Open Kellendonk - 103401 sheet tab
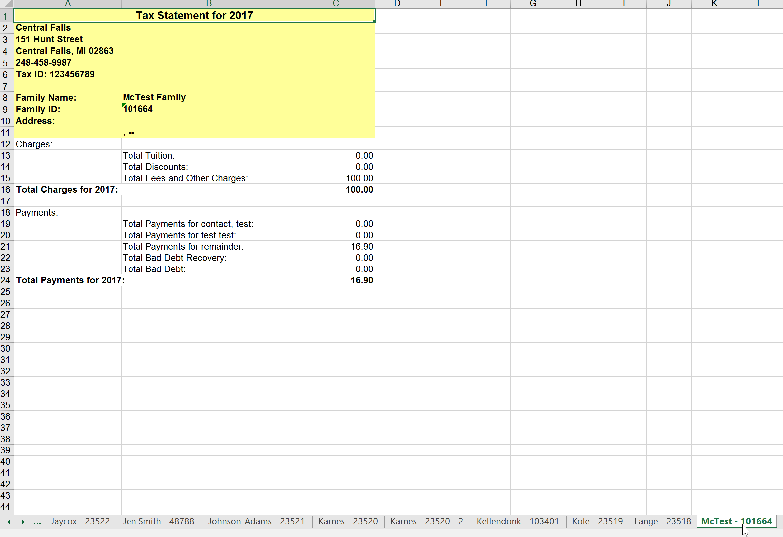The width and height of the screenshot is (783, 537). [518, 521]
